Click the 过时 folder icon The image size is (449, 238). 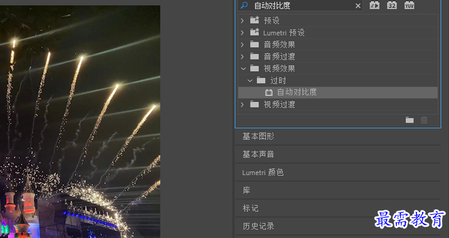[x=261, y=80]
